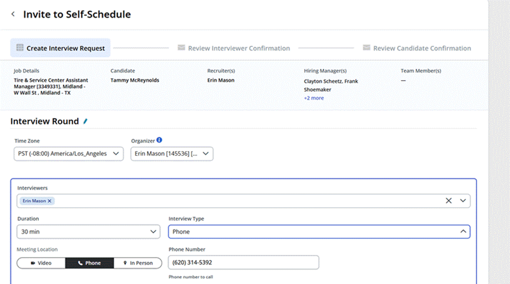Go to Review Candidate Confirmation step

[x=422, y=48]
